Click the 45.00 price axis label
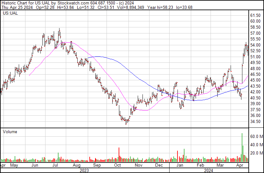Viewport: 264px width, 173px height. click(256, 80)
